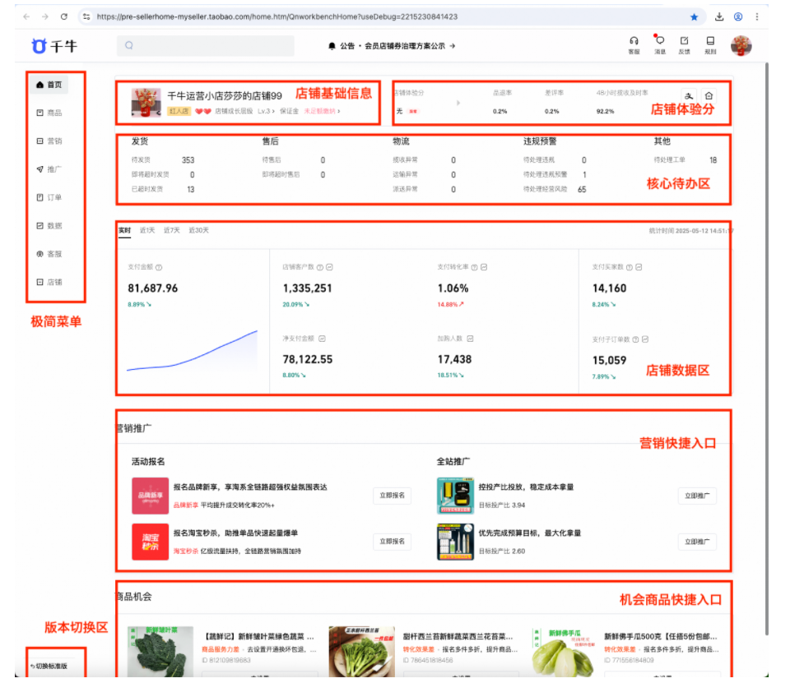790x683 pixels.
Task: Click the help icon next to 店铺客户数
Action: click(x=319, y=267)
